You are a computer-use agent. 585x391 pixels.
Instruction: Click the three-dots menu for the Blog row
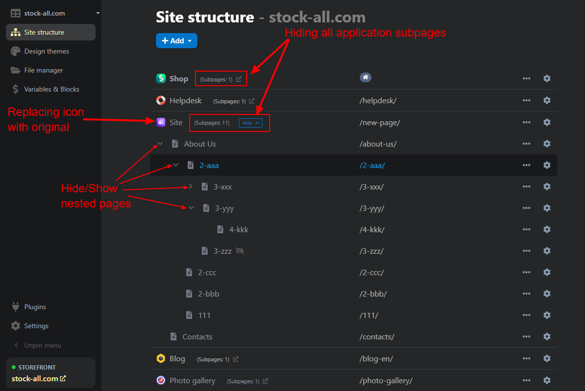point(526,358)
